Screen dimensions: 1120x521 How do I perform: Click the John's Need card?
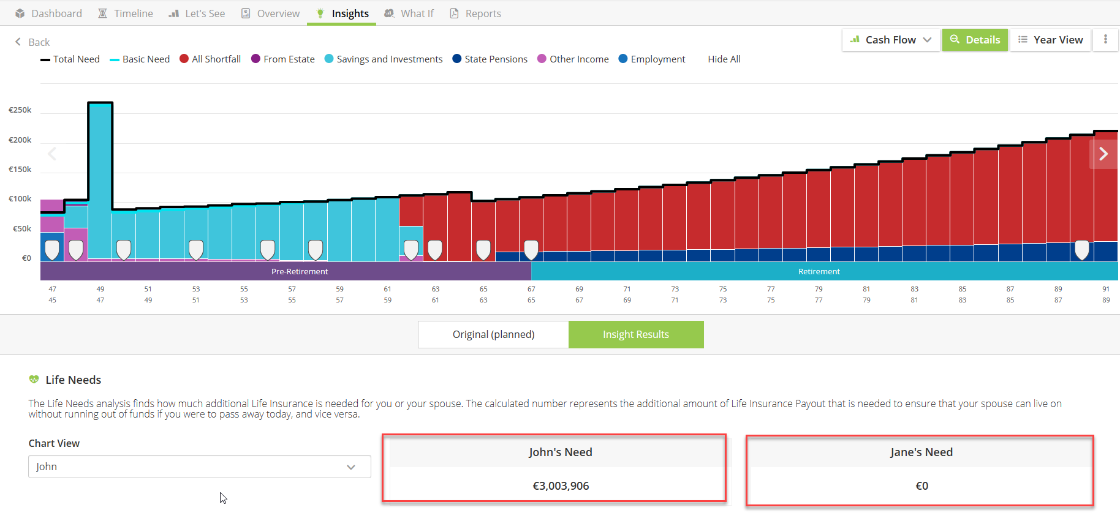pos(554,468)
